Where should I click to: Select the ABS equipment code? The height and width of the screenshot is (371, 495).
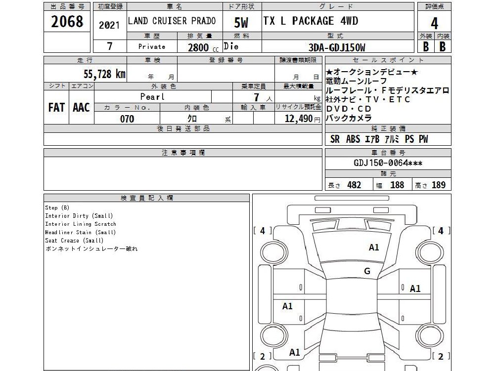click(x=353, y=139)
